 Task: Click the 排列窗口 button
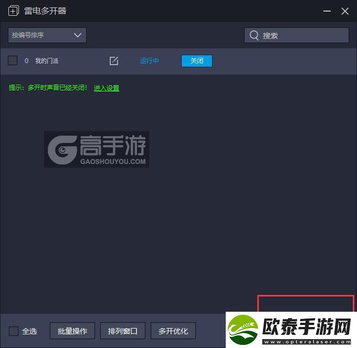[123, 331]
